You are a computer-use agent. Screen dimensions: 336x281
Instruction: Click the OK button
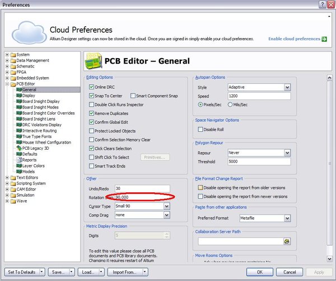click(260, 272)
